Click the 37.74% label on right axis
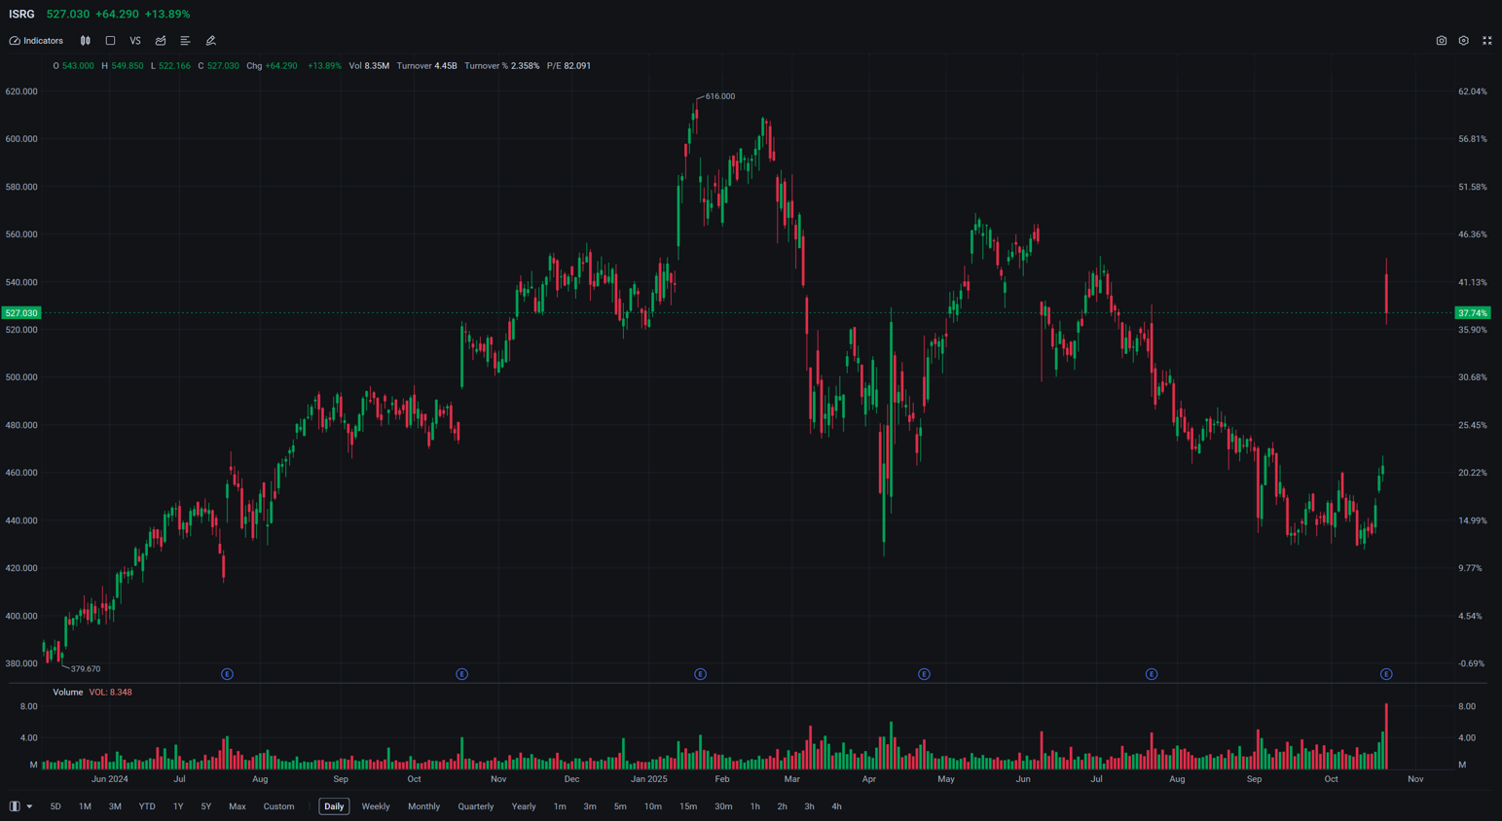 [x=1473, y=313]
